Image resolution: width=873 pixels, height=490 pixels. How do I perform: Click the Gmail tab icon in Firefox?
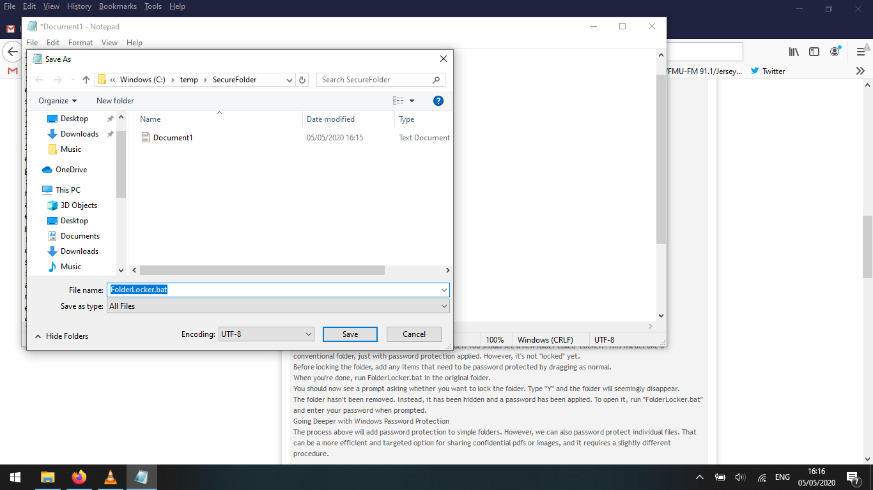tap(11, 29)
